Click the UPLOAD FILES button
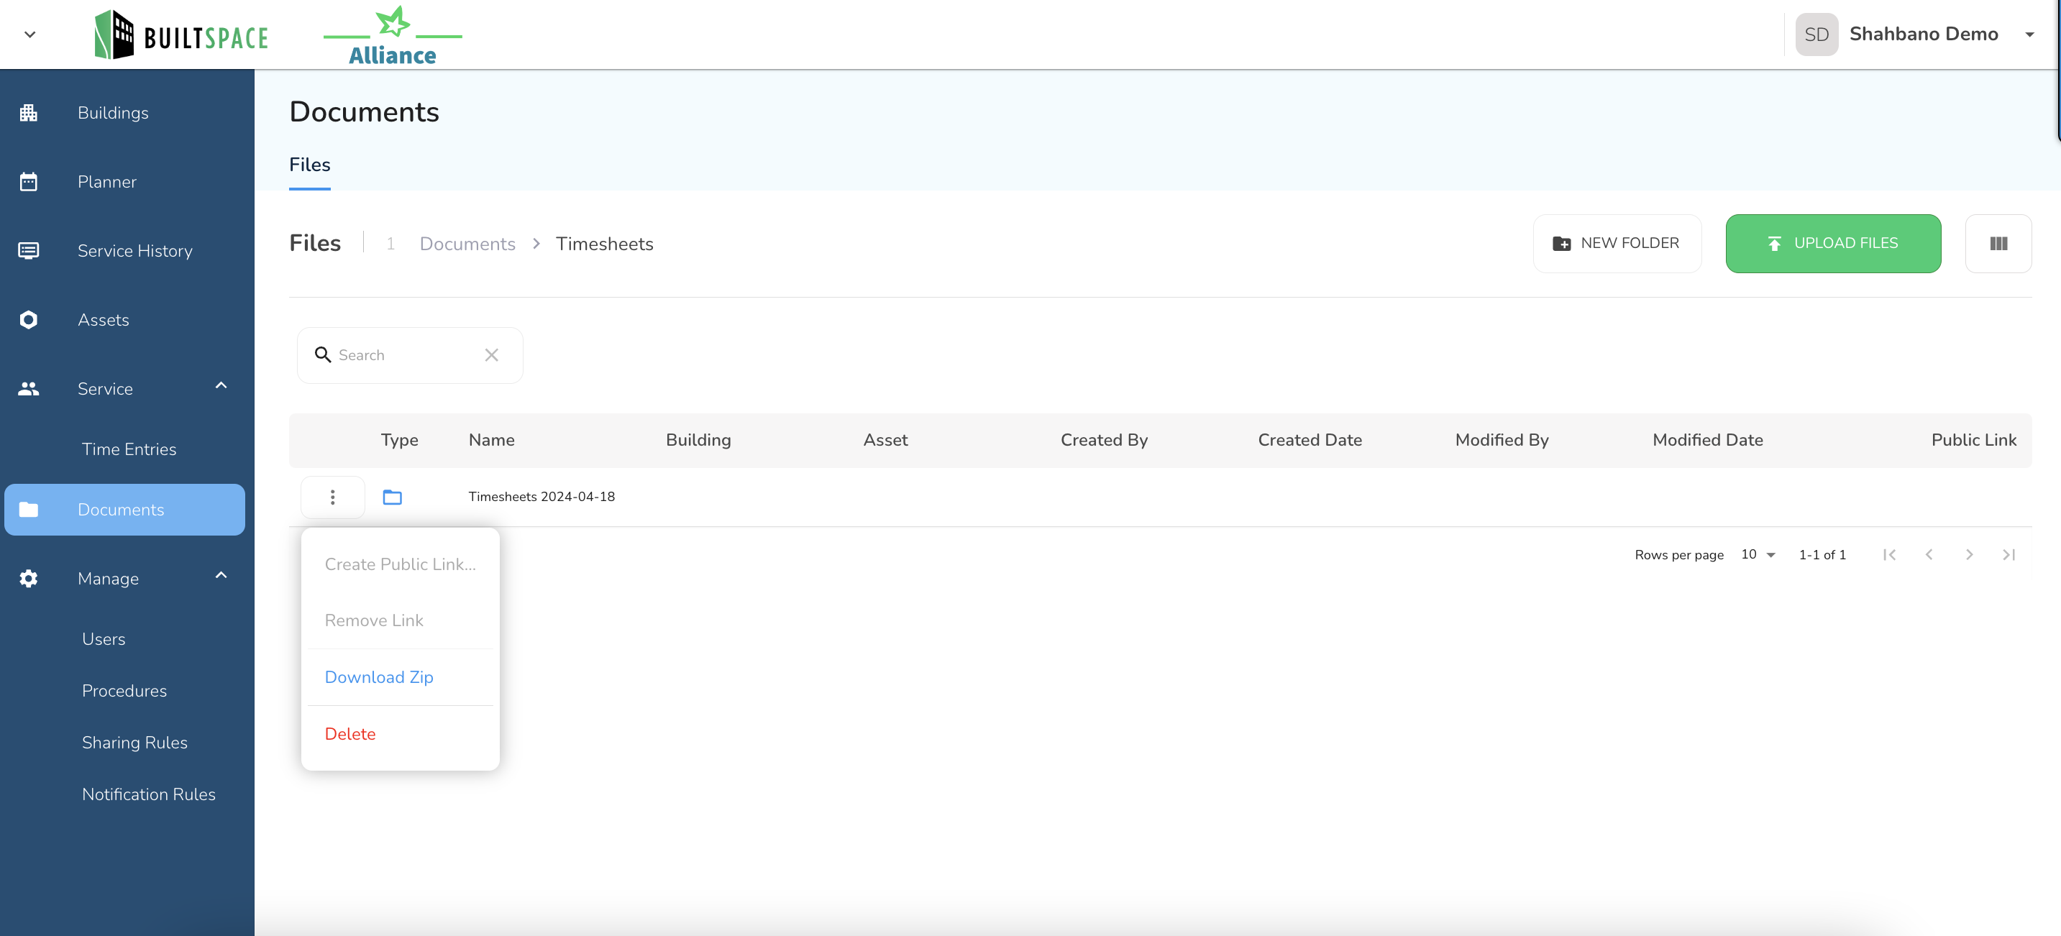This screenshot has height=936, width=2061. pyautogui.click(x=1832, y=243)
